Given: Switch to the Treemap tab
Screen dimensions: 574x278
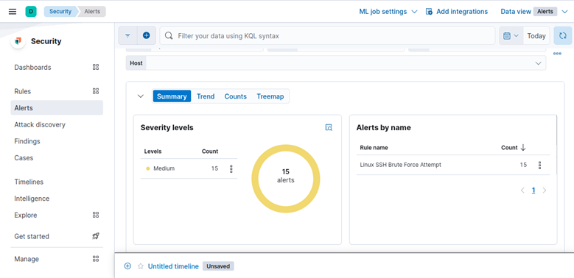Looking at the screenshot, I should 270,96.
